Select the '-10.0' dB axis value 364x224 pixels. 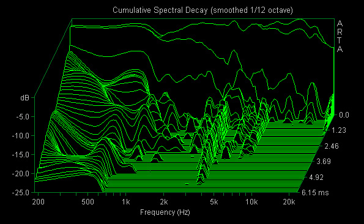click(x=21, y=136)
